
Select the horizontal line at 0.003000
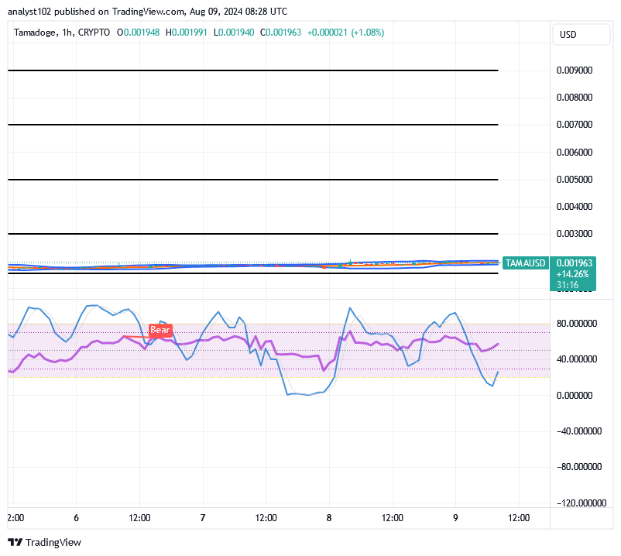point(252,234)
